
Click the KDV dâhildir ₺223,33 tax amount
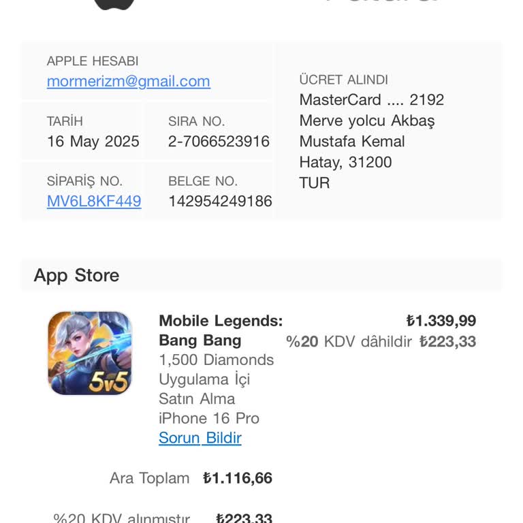pos(447,341)
